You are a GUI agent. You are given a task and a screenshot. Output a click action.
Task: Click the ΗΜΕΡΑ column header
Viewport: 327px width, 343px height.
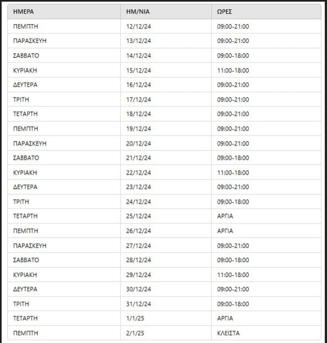pyautogui.click(x=24, y=12)
